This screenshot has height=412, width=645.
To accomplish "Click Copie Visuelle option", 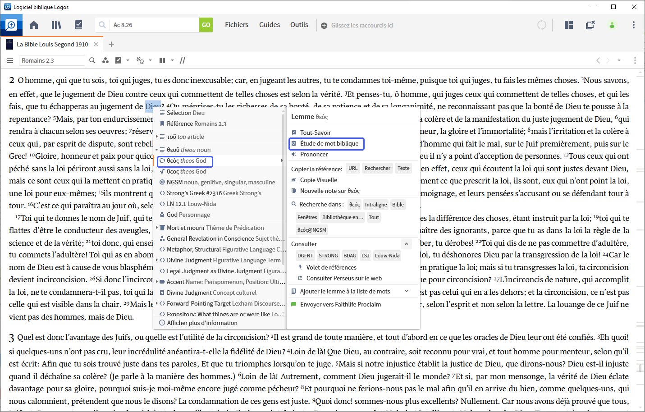I will point(319,180).
